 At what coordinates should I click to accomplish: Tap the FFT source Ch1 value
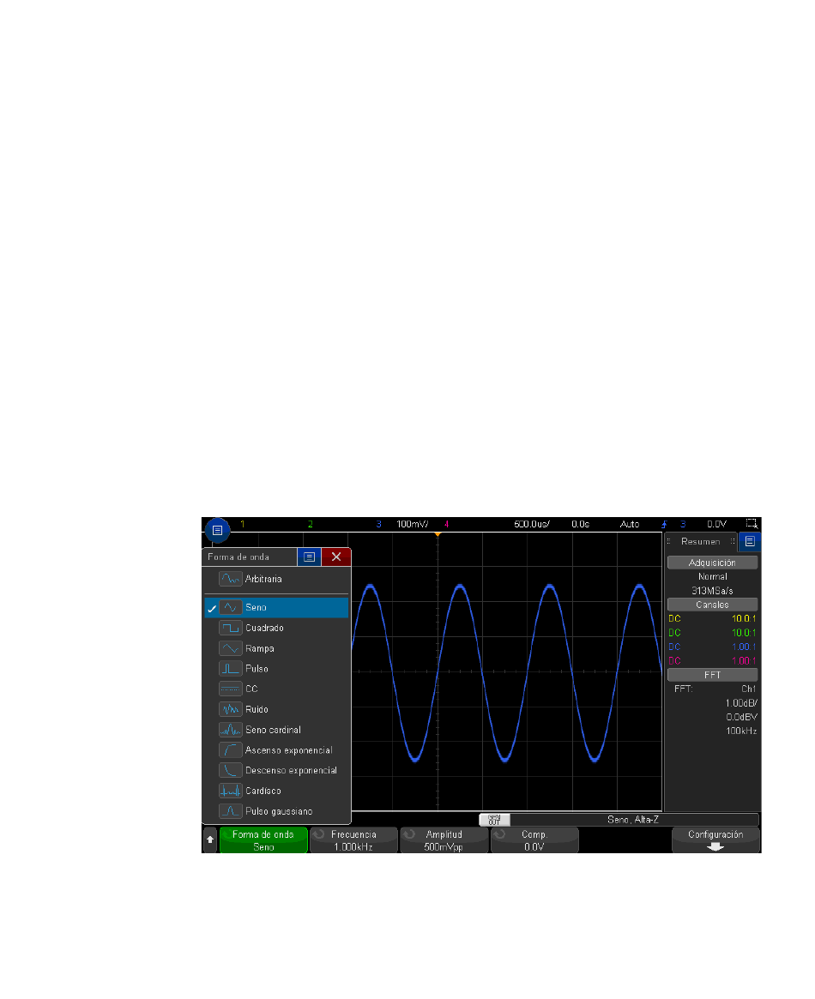749,689
